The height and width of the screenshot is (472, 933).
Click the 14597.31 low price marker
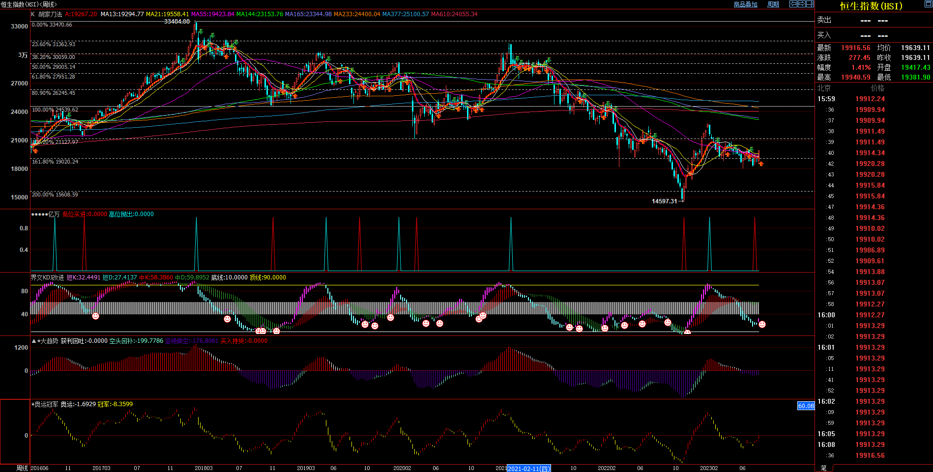pyautogui.click(x=664, y=201)
